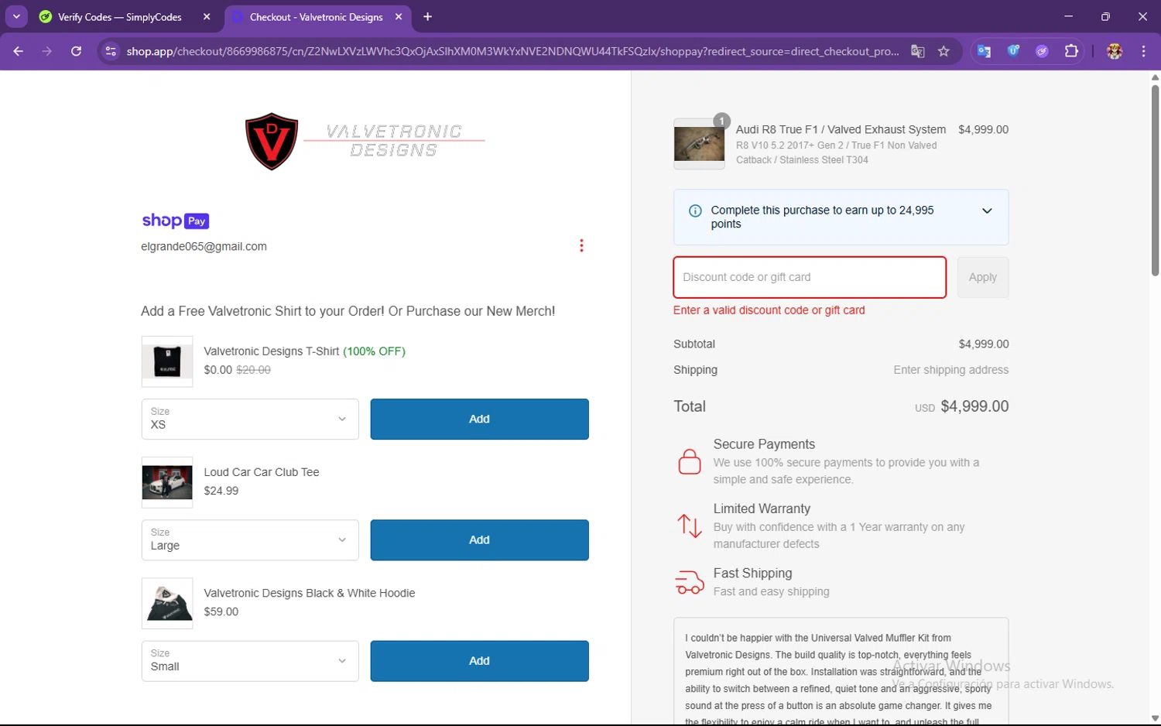Focus the discount code or gift card field
1161x726 pixels.
coord(810,277)
